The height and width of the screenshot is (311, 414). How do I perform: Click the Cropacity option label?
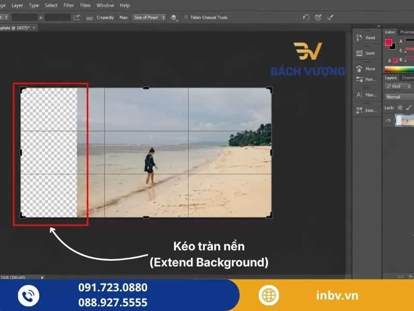click(x=105, y=18)
